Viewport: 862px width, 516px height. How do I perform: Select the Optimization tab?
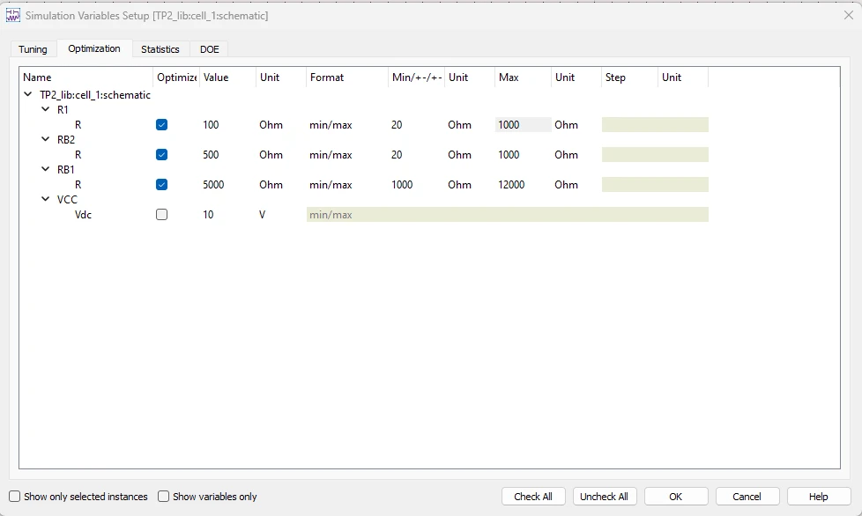94,48
